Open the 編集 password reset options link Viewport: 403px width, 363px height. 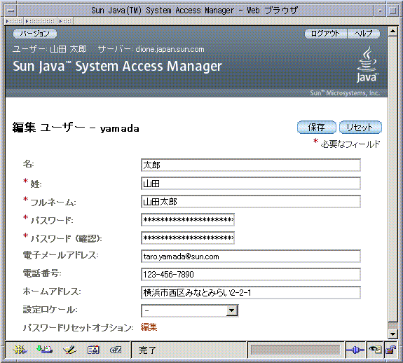pyautogui.click(x=149, y=327)
